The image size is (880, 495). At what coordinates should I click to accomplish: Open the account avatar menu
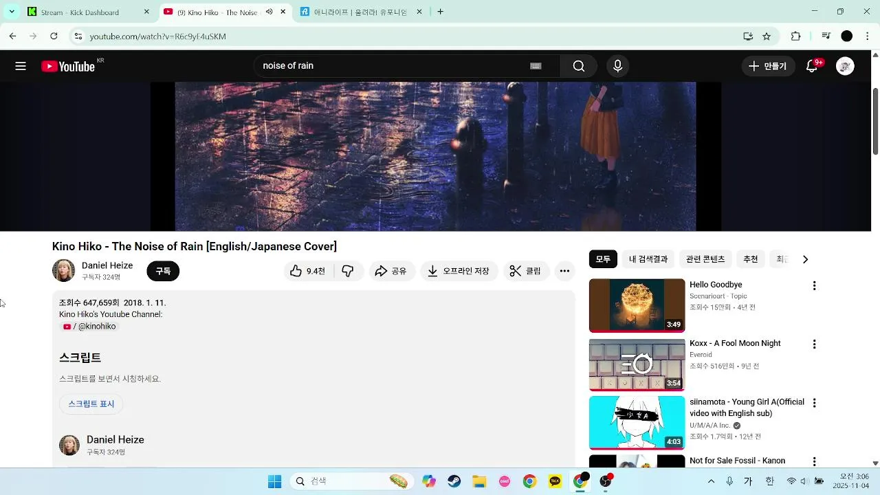845,66
